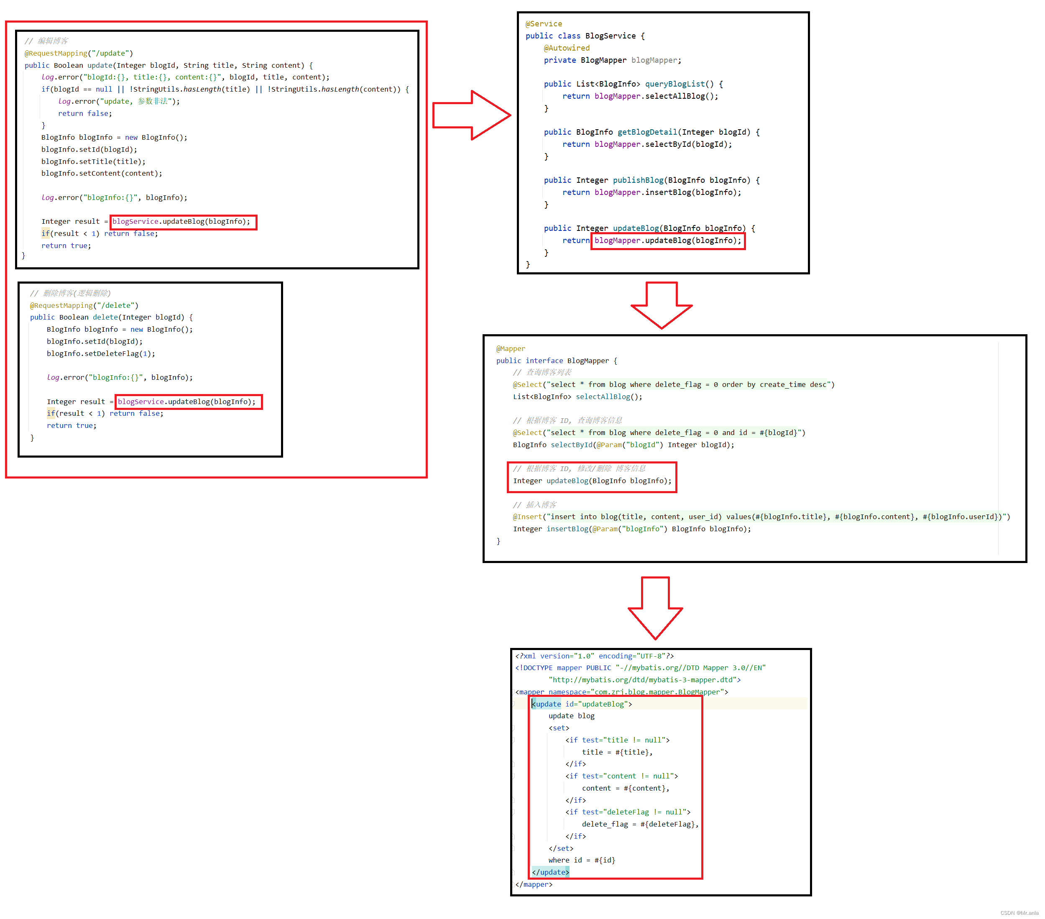This screenshot has width=1045, height=919.
Task: Click the publishBlog(BlogInfo blogInfo) method signature
Action: pos(652,180)
